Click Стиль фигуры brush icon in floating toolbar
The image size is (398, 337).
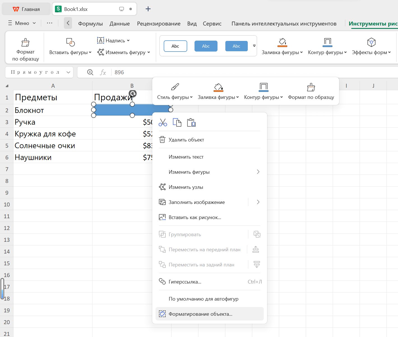tap(175, 87)
